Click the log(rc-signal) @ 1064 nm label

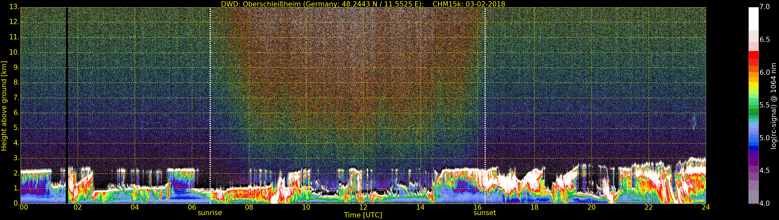773,106
